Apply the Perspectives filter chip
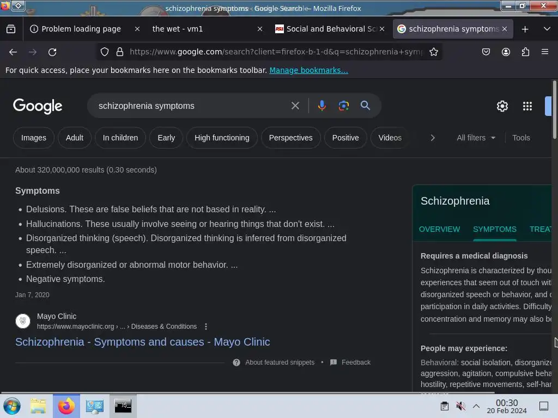Screen dimensions: 558x418 click(x=291, y=138)
